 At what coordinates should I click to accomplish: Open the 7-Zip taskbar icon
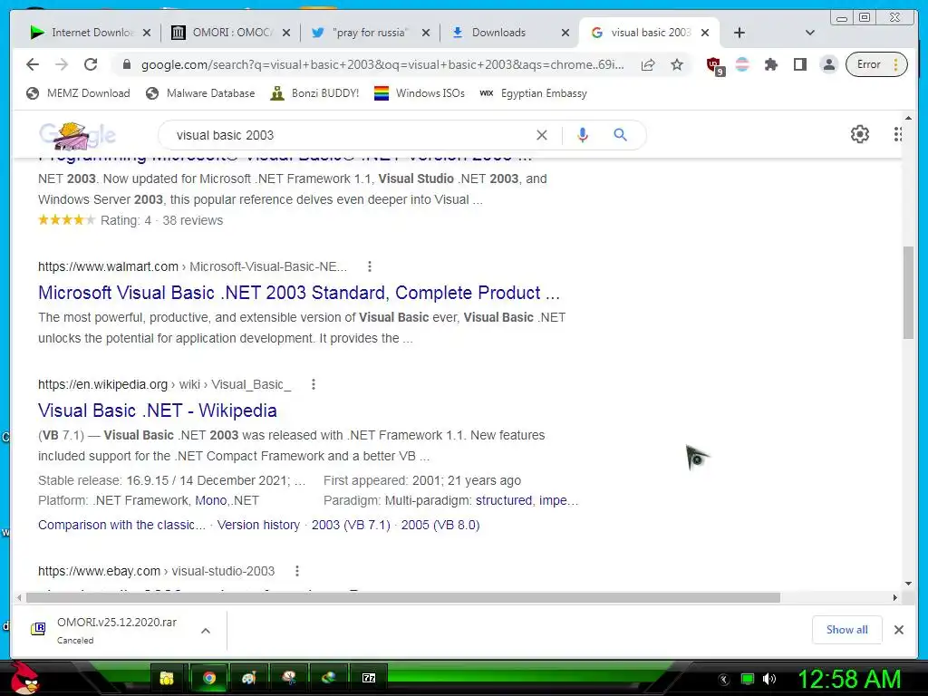(x=369, y=678)
